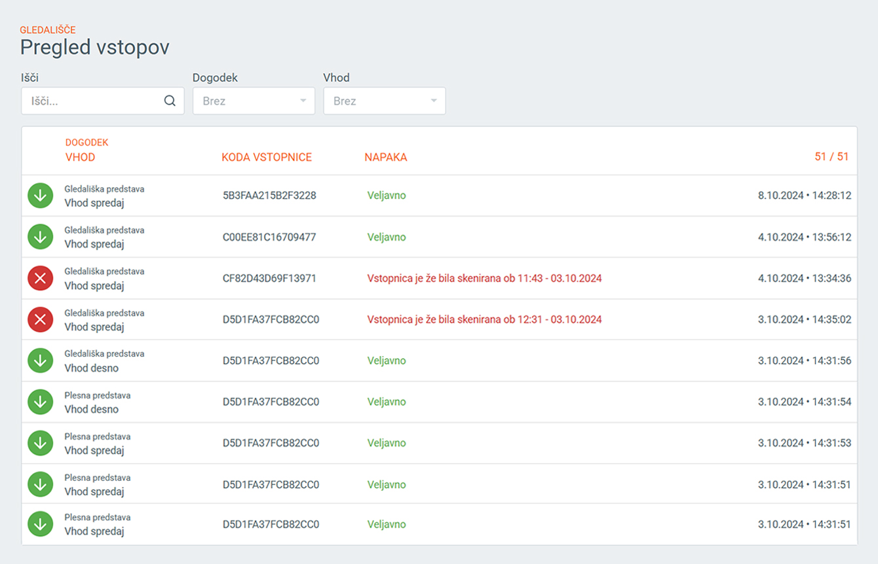
Task: Click the 51 / 51 record counter
Action: click(x=831, y=156)
